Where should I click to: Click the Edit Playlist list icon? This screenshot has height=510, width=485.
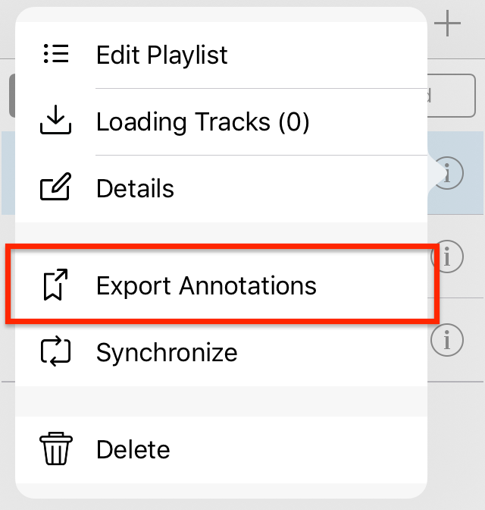click(x=56, y=54)
